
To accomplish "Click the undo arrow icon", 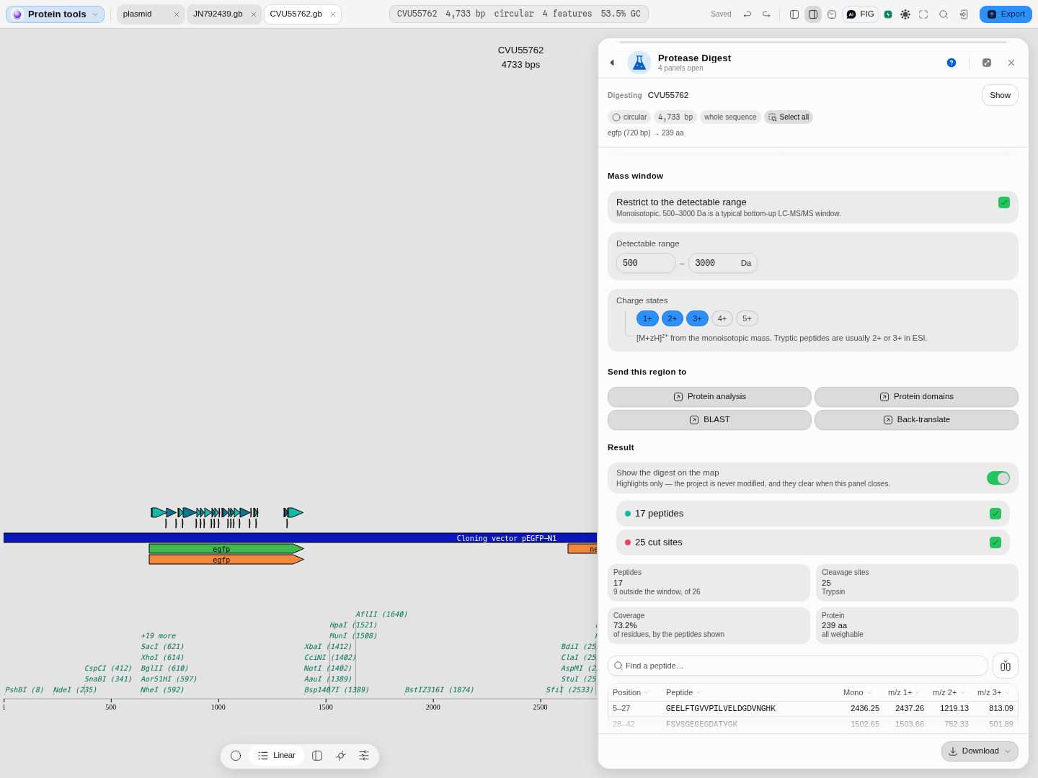I will (x=748, y=14).
